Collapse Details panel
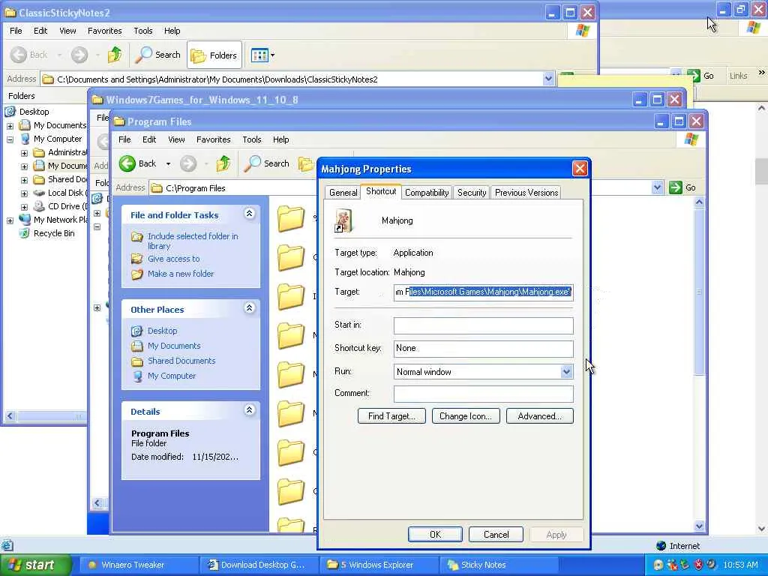 [x=249, y=410]
